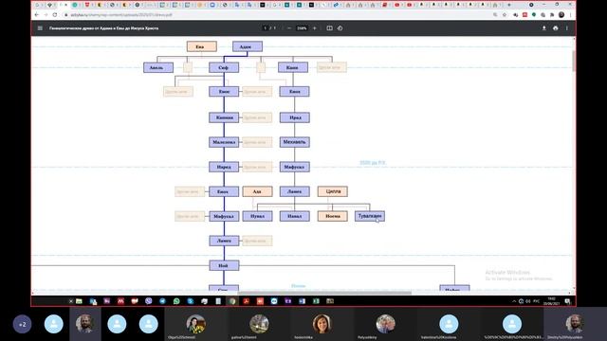Viewport: 607px width, 341px height.
Task: Open the Windows notification center
Action: pos(567,301)
